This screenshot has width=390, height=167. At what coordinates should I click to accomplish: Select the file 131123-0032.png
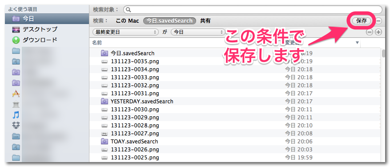135,86
